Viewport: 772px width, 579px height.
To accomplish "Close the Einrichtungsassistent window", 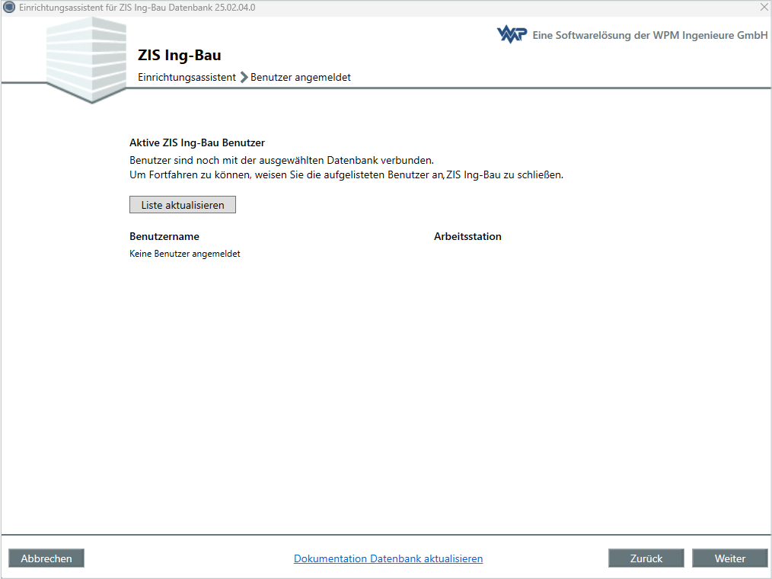I will pyautogui.click(x=764, y=7).
